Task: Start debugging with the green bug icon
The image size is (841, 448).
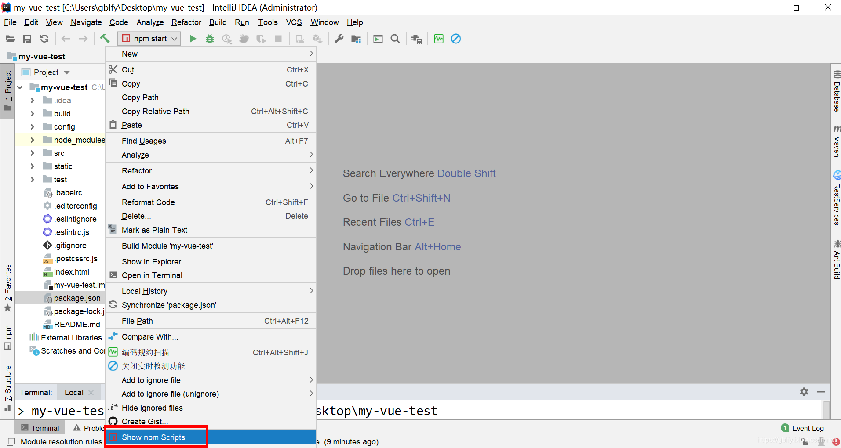Action: tap(210, 39)
